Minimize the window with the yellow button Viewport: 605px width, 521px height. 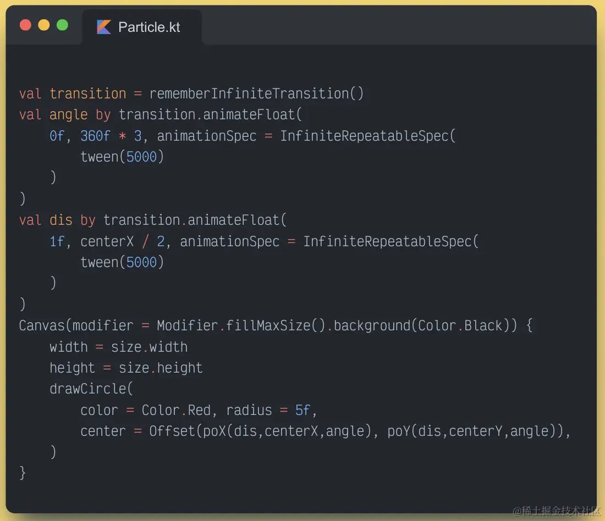tap(44, 25)
